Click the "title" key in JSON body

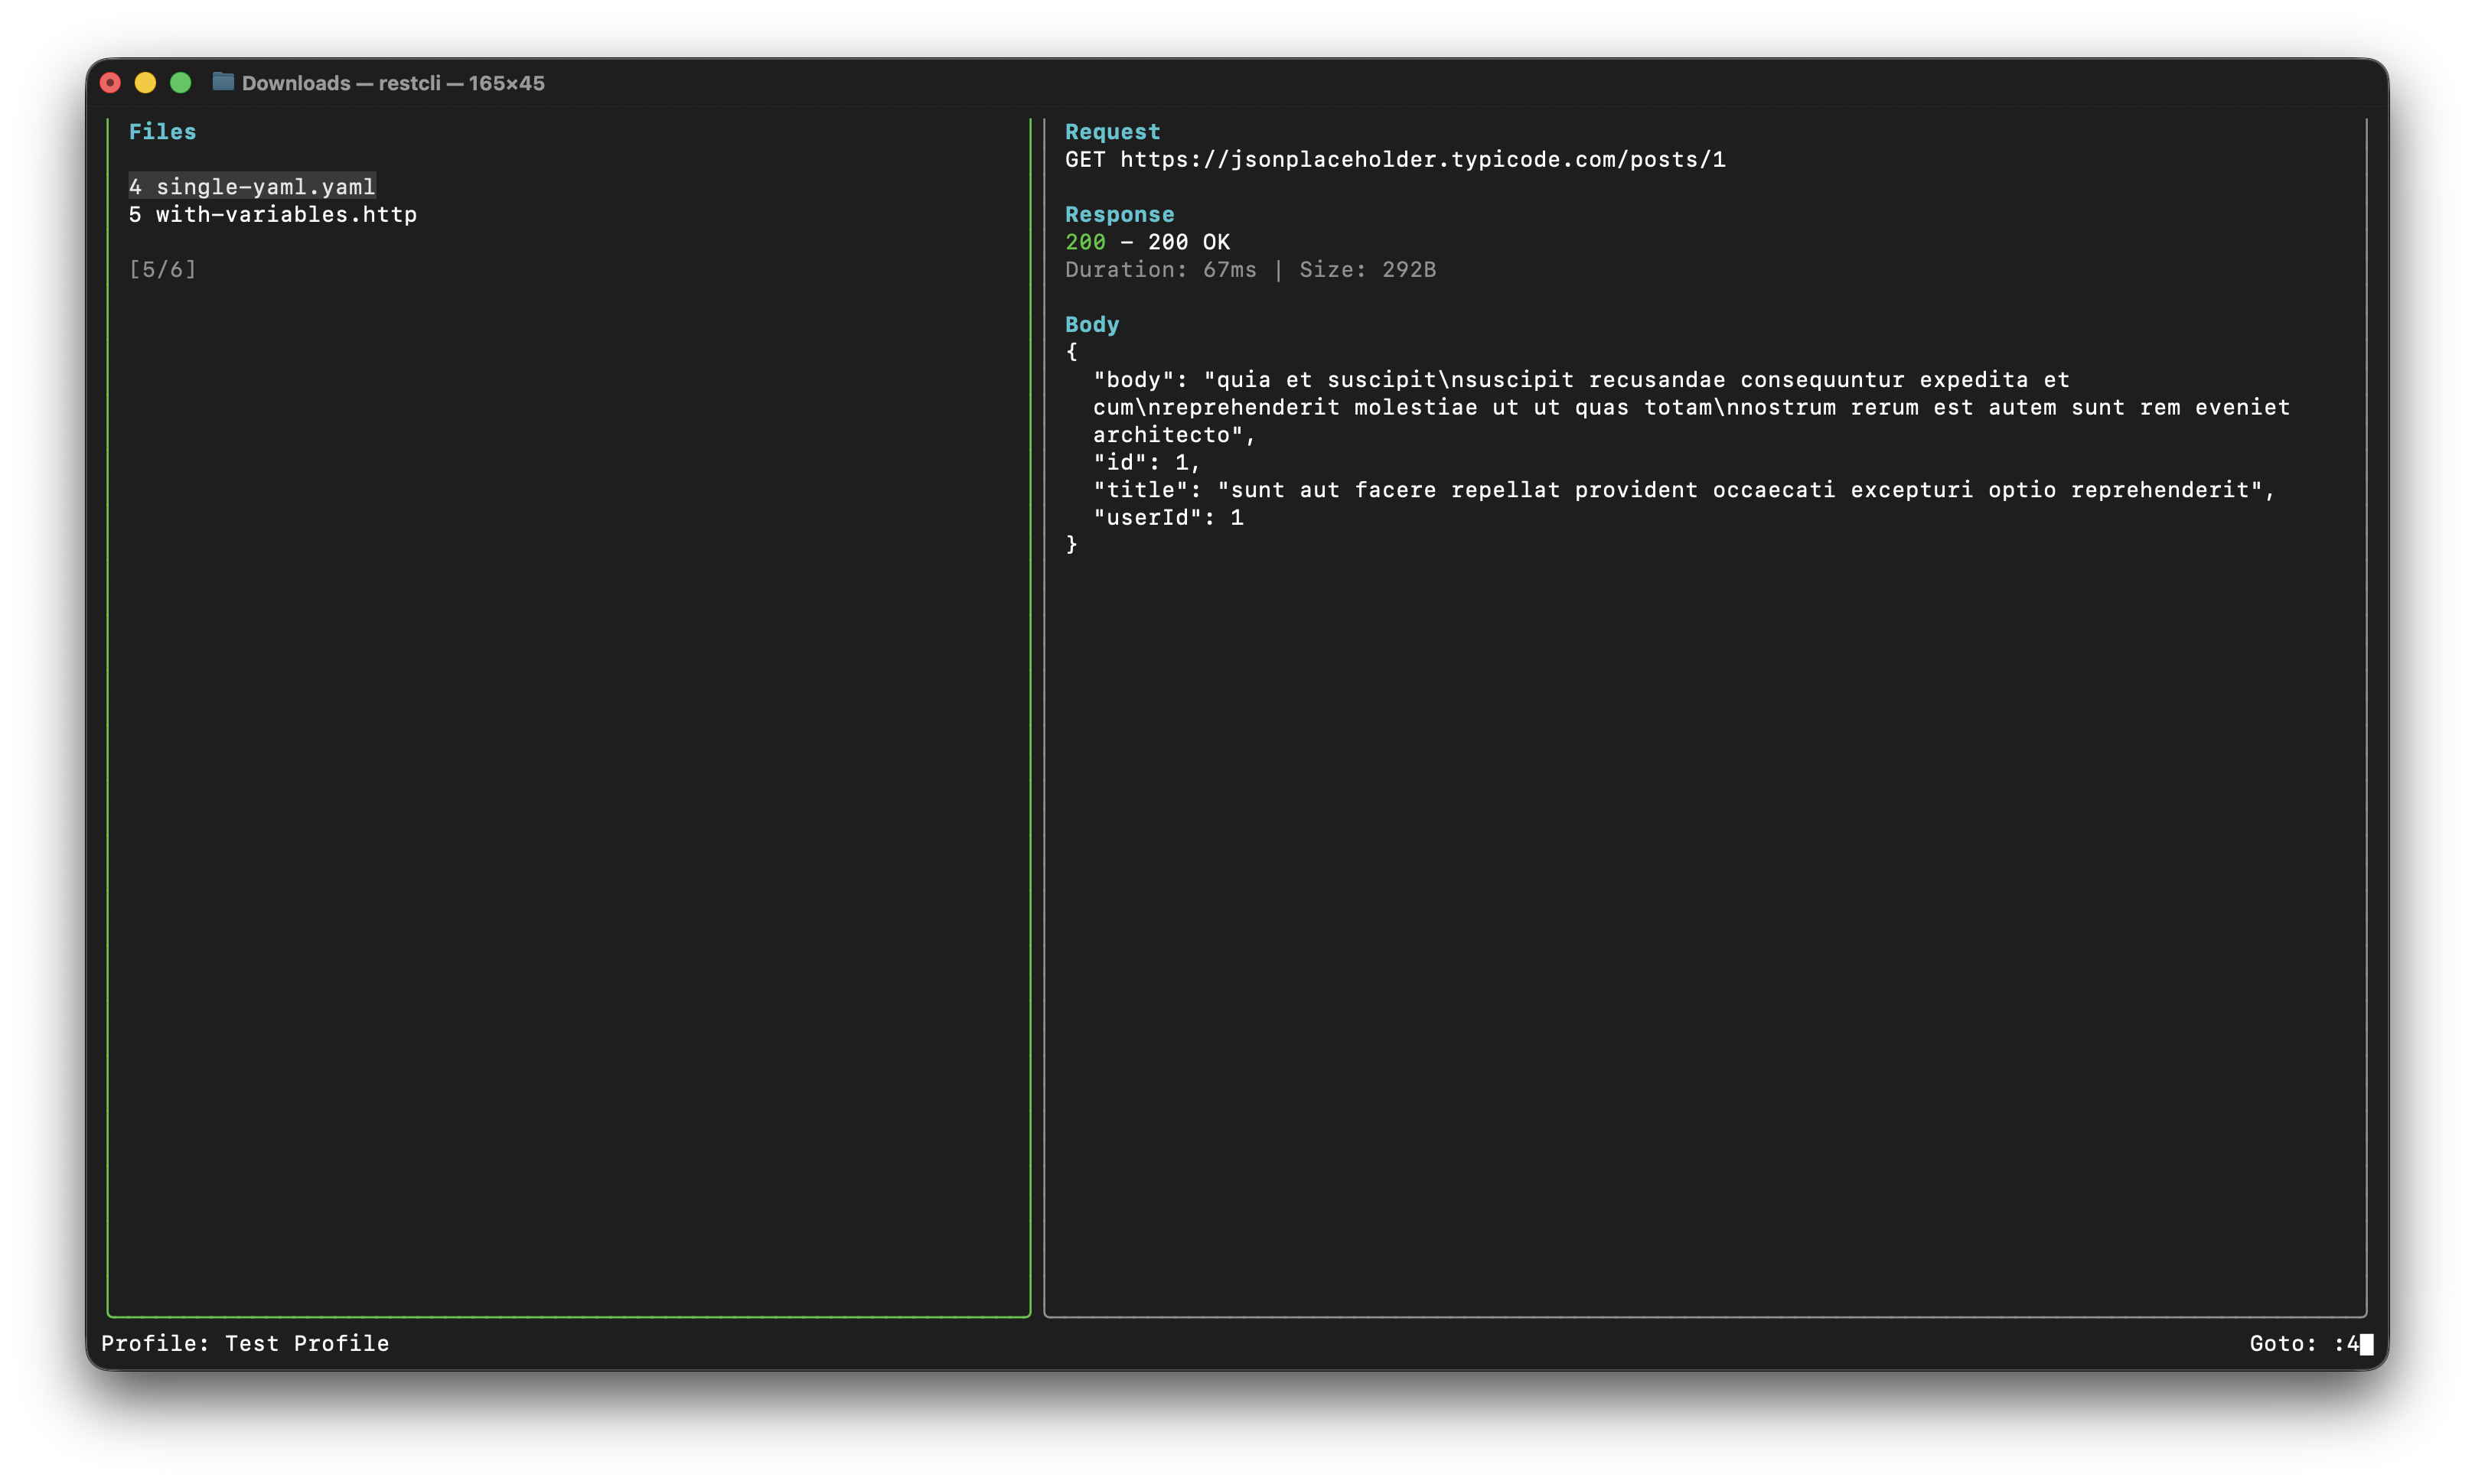(x=1140, y=490)
